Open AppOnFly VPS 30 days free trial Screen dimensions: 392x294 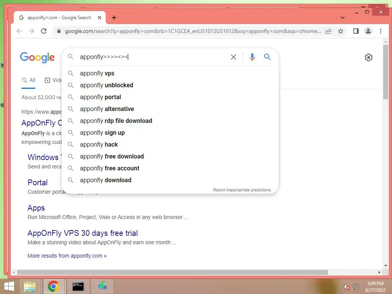point(83,233)
